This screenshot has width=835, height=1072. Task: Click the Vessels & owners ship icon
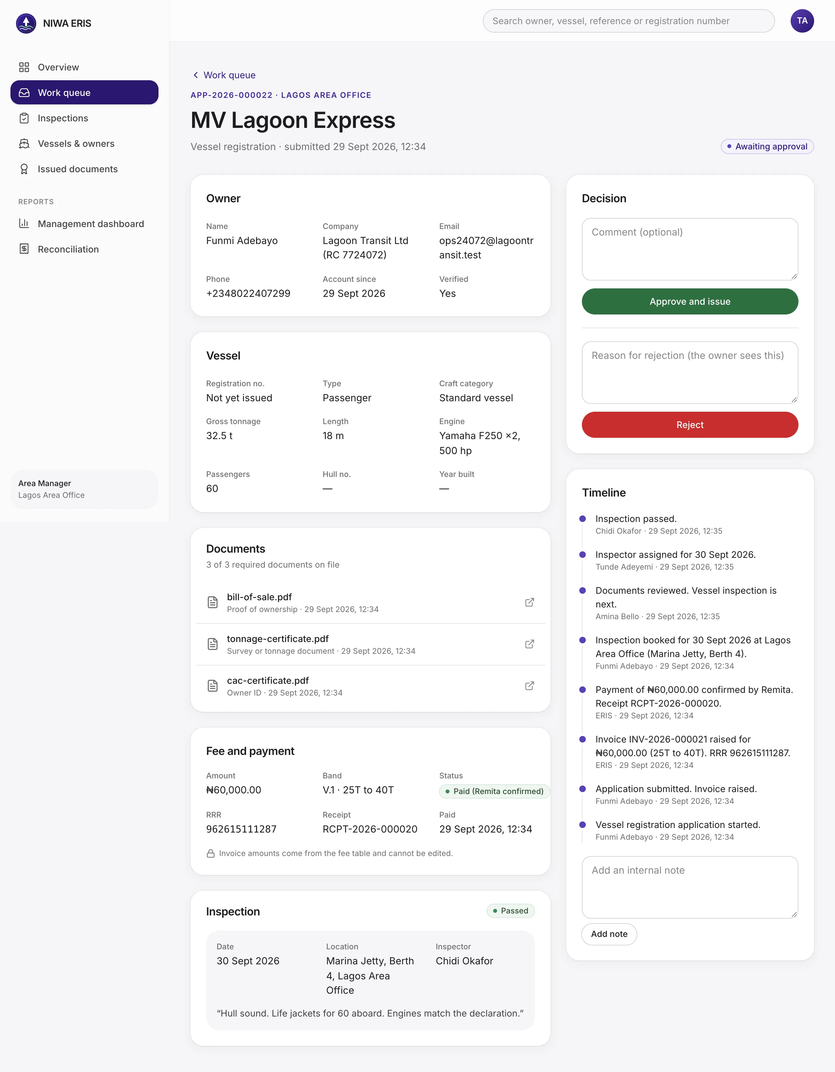click(x=24, y=144)
